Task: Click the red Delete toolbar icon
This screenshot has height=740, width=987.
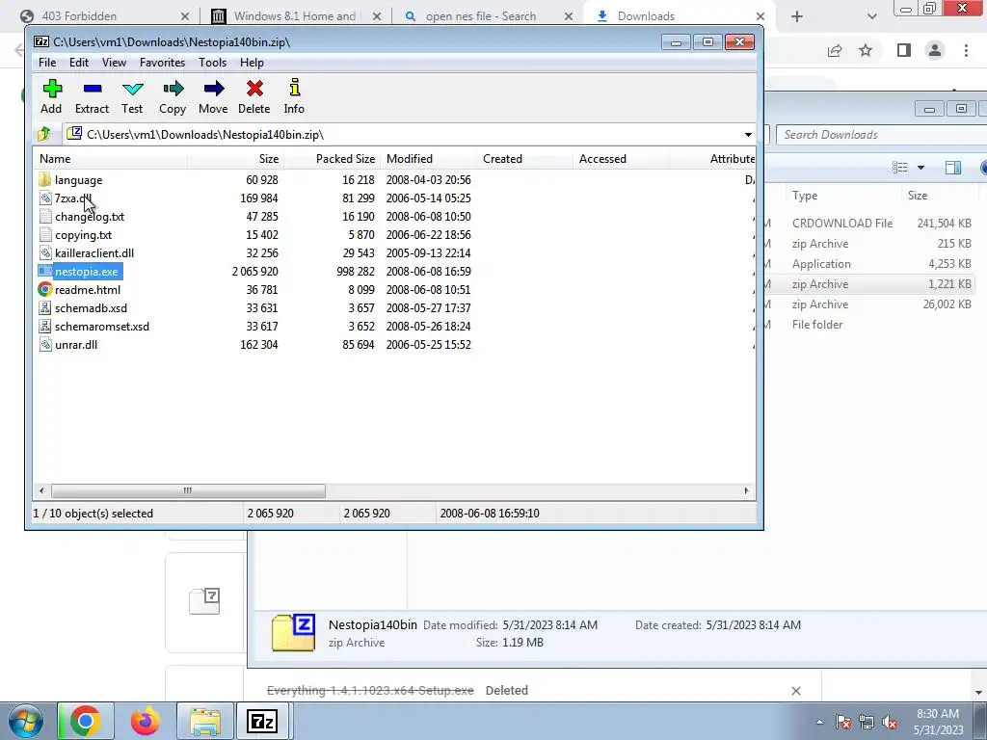Action: 254,89
